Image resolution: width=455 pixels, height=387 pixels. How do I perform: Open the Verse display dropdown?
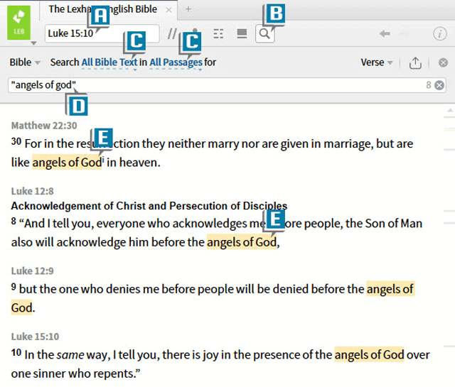pyautogui.click(x=376, y=62)
